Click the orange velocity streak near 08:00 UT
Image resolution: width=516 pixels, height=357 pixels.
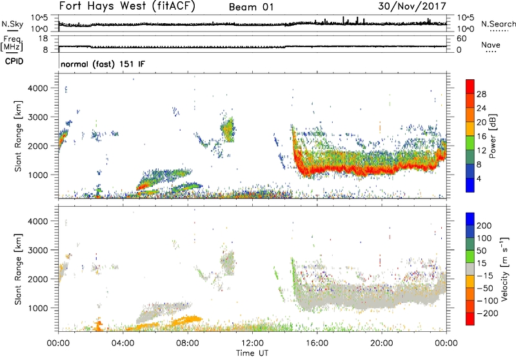(x=188, y=319)
